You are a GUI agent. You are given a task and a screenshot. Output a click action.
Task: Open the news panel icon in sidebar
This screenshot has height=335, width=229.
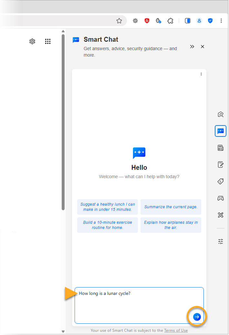[x=221, y=148]
